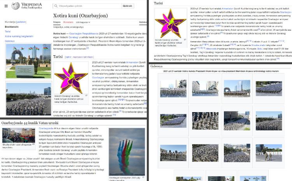Click yashirish to hide Mundarija
292x181 pixels.
tap(21, 22)
